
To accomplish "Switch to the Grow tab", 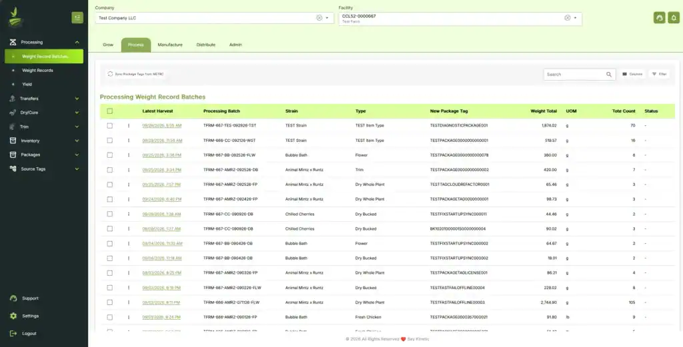I will coord(108,45).
